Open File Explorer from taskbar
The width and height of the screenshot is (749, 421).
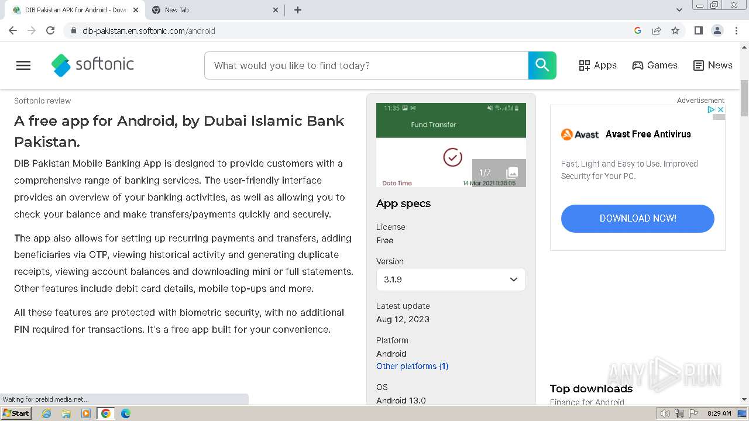pos(66,413)
